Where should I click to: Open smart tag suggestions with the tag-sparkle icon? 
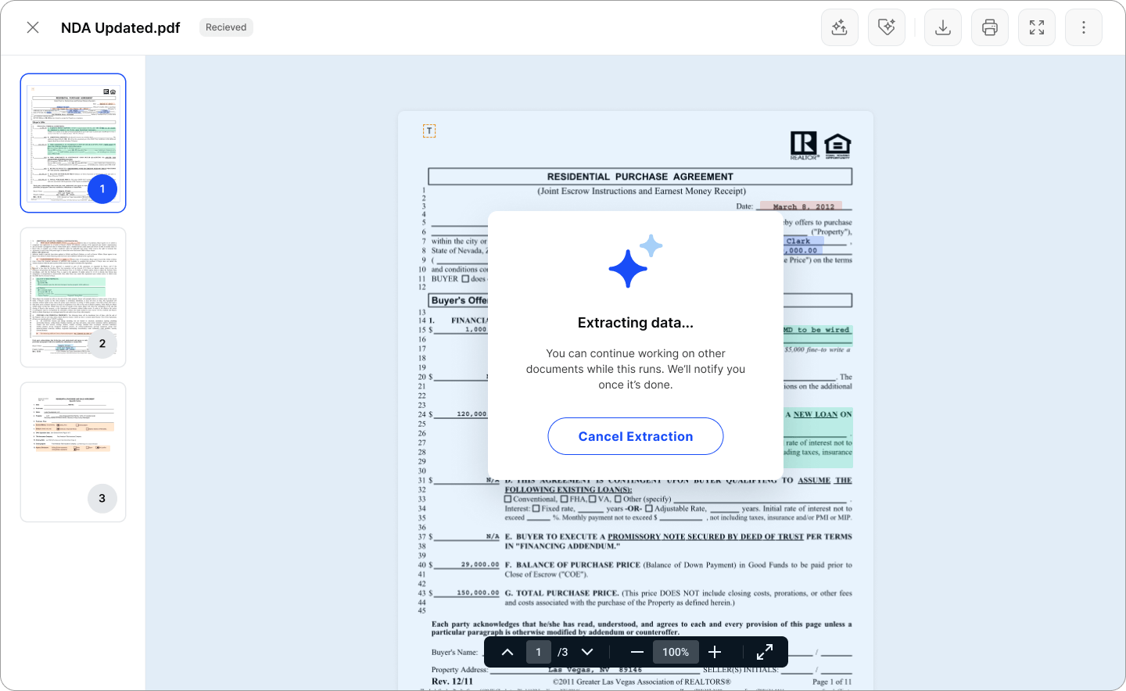887,27
